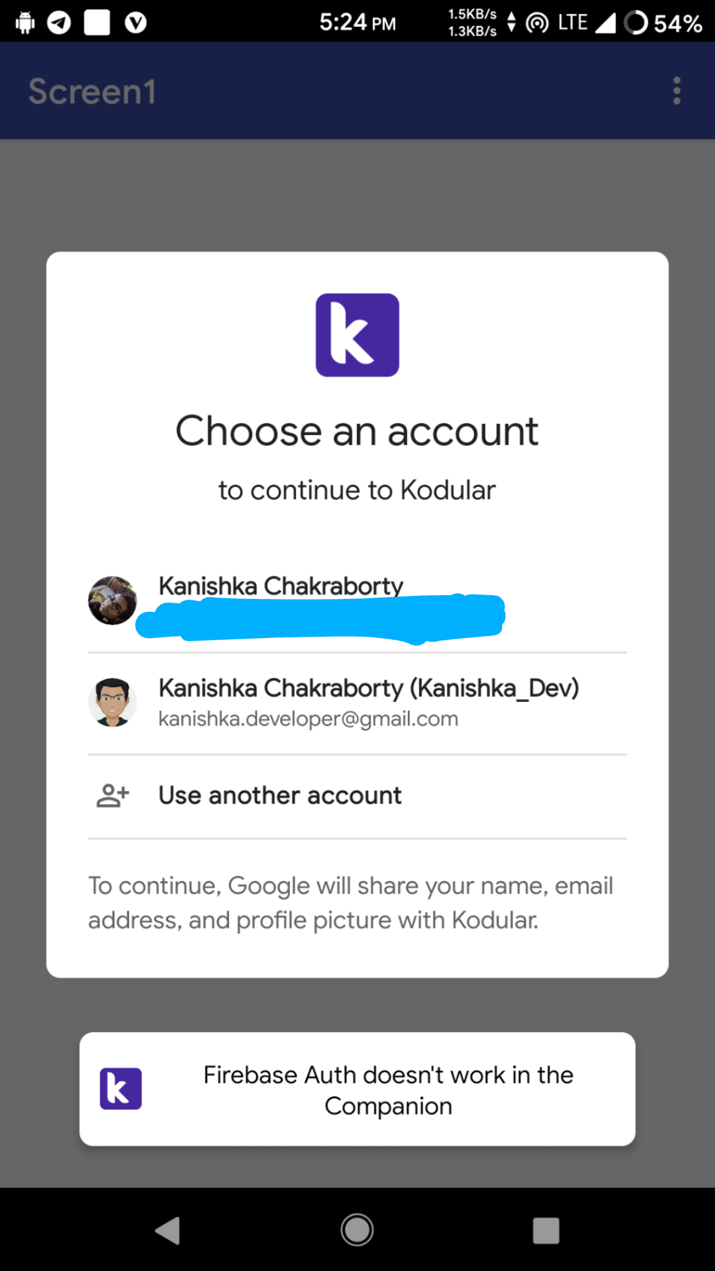Image resolution: width=715 pixels, height=1271 pixels.
Task: Open recent apps with the square button
Action: pos(546,1230)
